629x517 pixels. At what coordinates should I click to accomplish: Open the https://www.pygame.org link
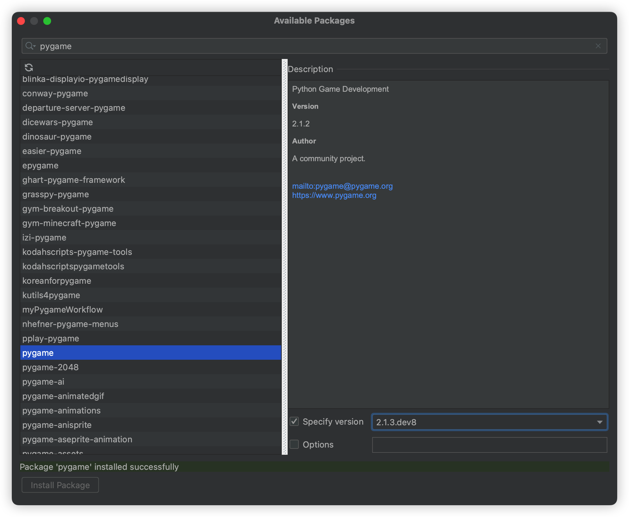[334, 195]
